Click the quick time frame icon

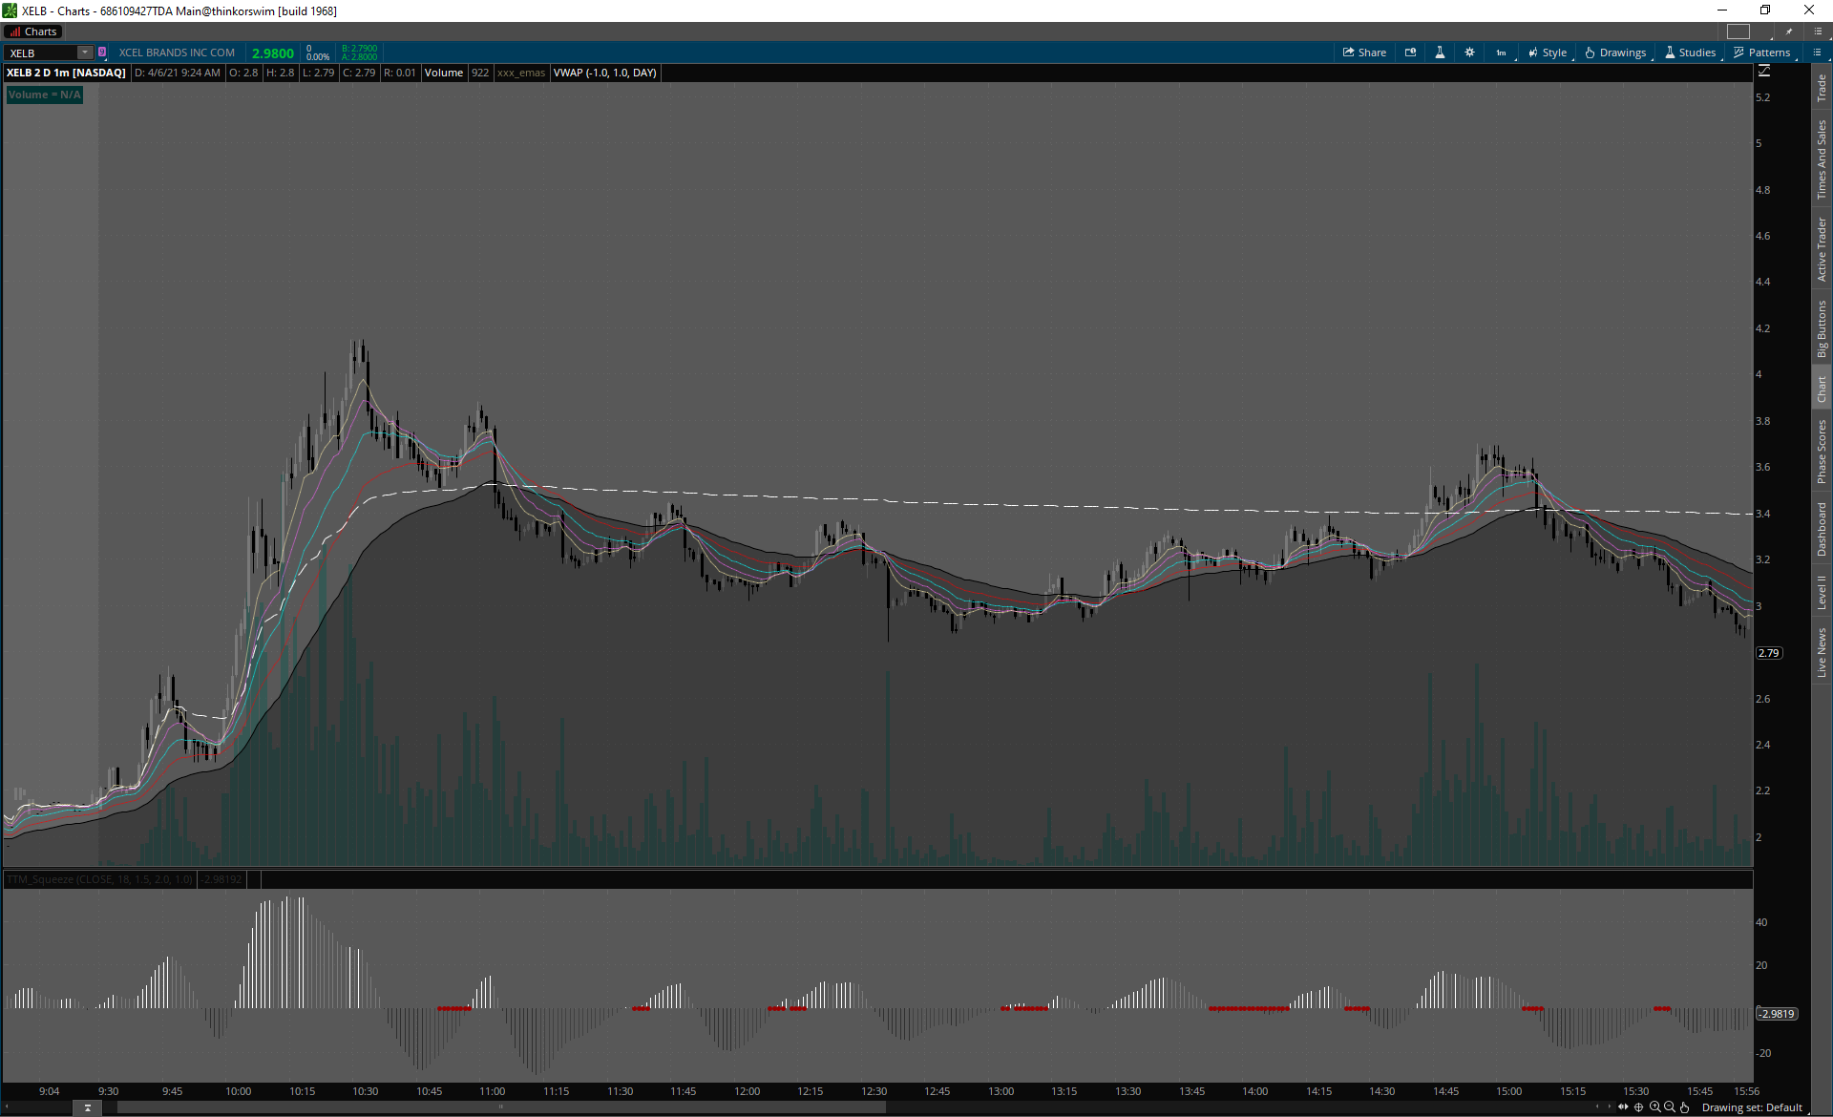click(x=1410, y=53)
